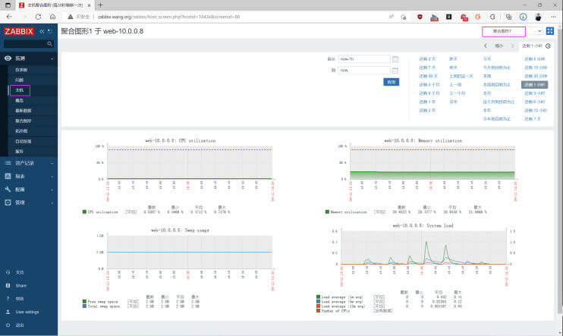Hide the sidebar using the icon beside the chevrons
Image resolution: width=563 pixels, height=336 pixels.
coord(49,32)
